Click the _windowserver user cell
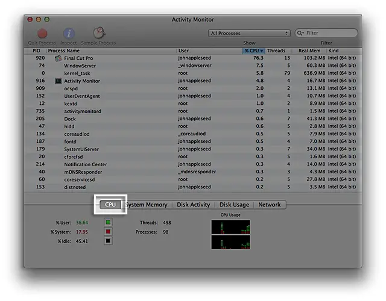This screenshot has height=301, width=386. [195, 66]
